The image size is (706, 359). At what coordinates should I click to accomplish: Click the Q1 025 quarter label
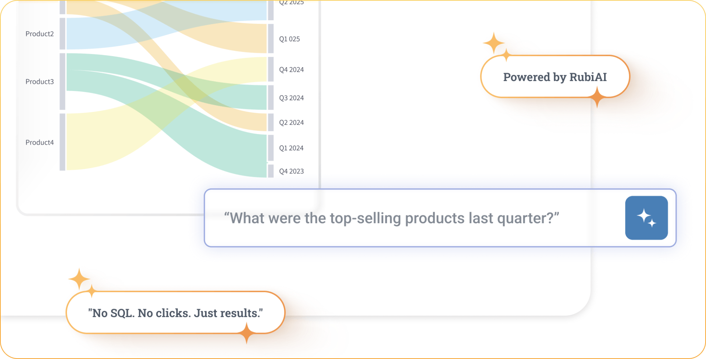point(289,39)
